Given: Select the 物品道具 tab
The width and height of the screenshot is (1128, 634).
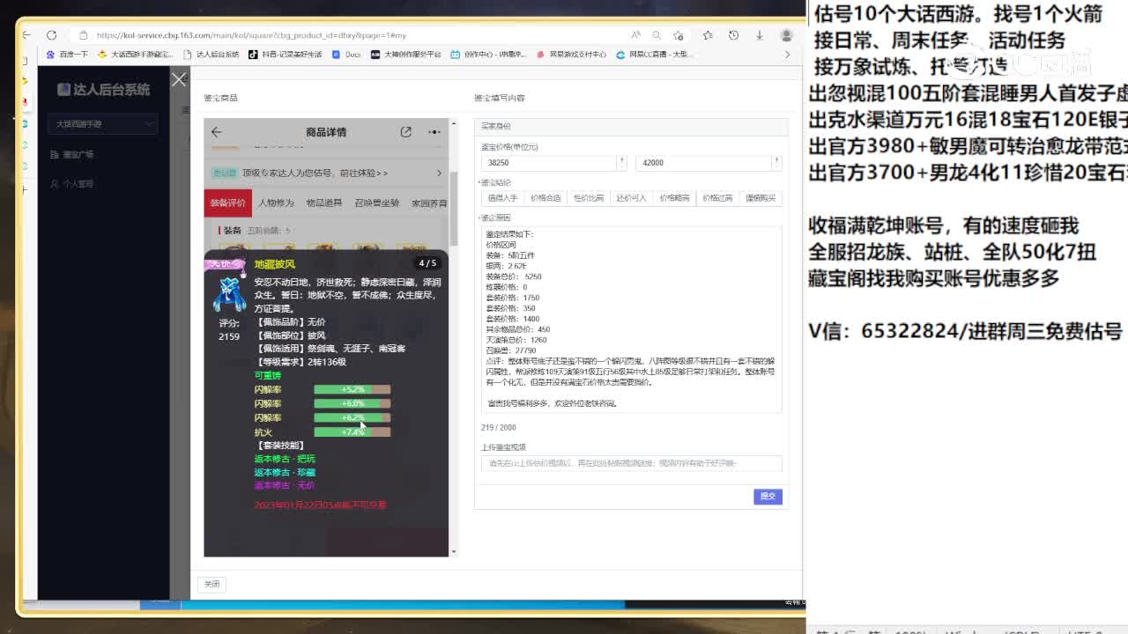Looking at the screenshot, I should click(x=323, y=203).
